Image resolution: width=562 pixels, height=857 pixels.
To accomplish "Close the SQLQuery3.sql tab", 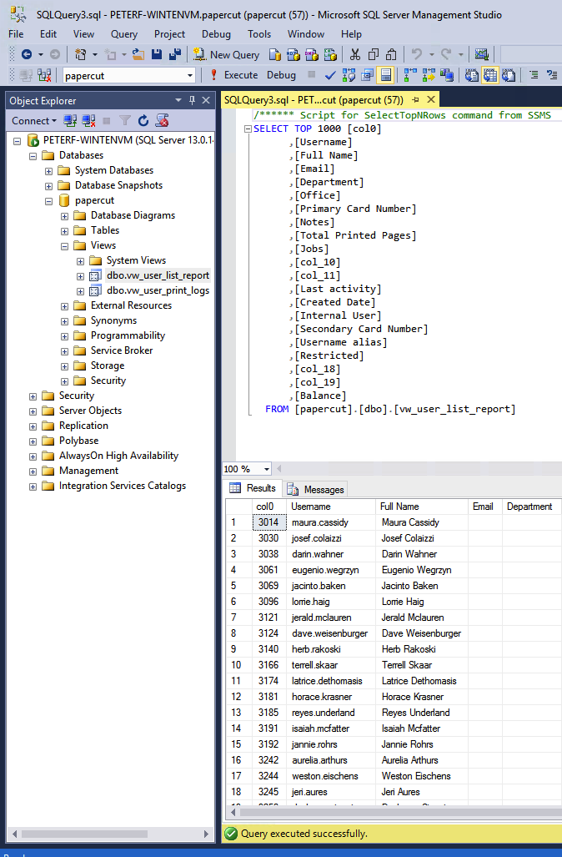I will coord(431,99).
